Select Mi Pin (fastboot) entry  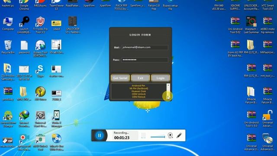[138, 88]
